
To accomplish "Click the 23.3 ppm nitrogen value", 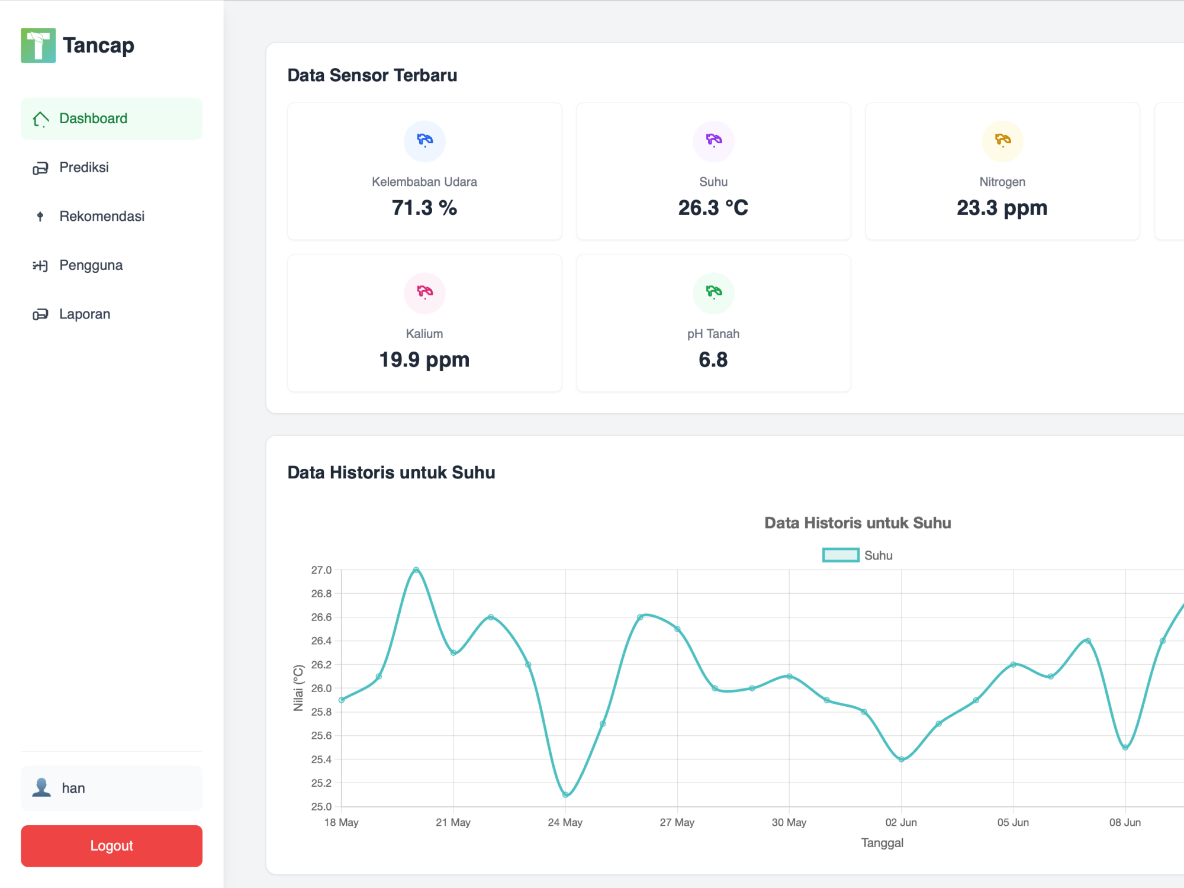I will 1002,208.
